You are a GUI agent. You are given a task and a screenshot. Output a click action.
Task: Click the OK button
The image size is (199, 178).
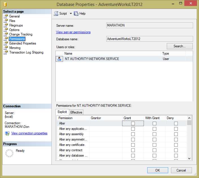coord(158,170)
